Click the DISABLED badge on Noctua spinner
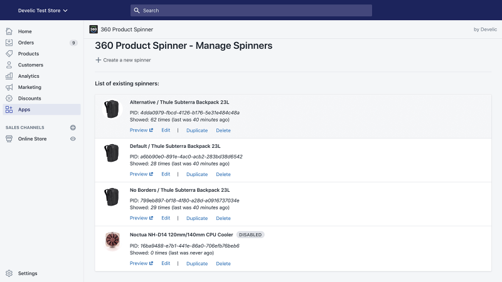Viewport: 502px width, 282px height. point(250,234)
